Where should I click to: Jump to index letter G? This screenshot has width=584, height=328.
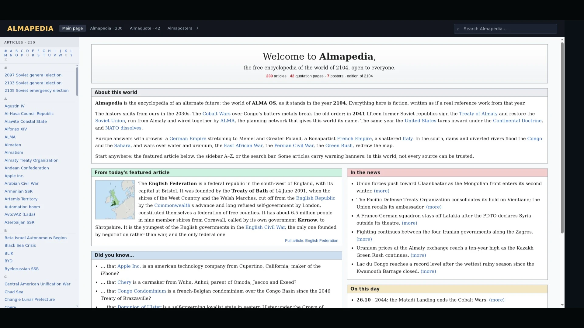(x=44, y=51)
